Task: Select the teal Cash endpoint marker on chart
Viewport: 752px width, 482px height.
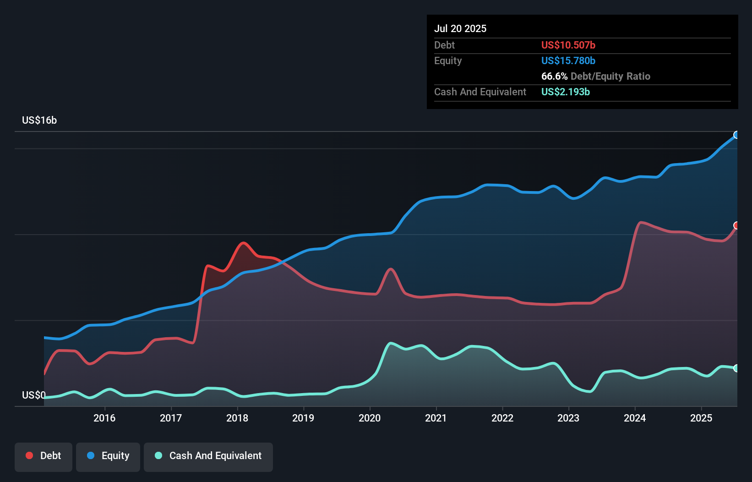Action: tap(736, 368)
